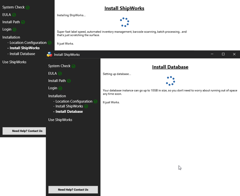Click 'It just Works.' in the front window
Viewport: 240px width, 196px height.
[111, 102]
